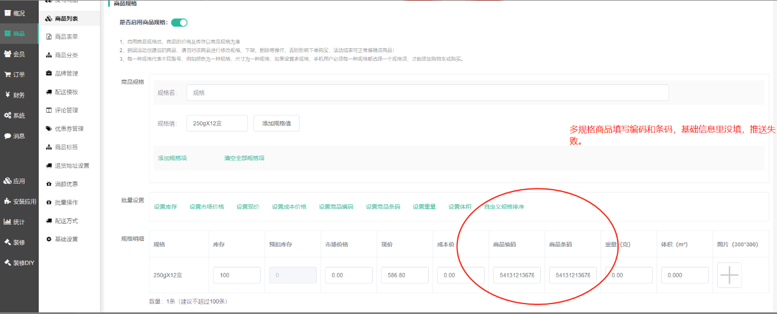Click the 统计 bar chart icon

[8, 222]
